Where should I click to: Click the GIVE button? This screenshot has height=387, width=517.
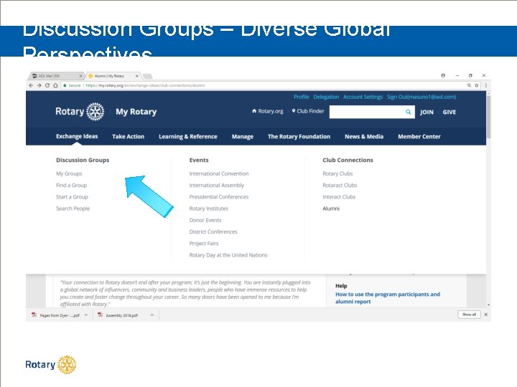tap(449, 113)
